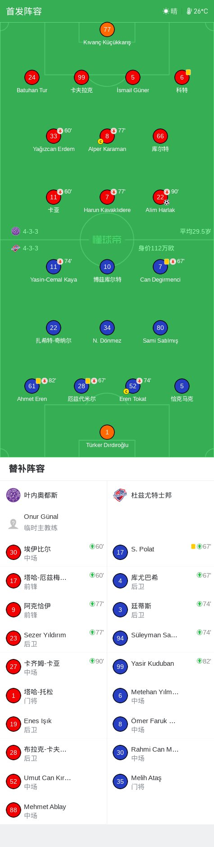214x847 pixels.
Task: Tap goalkeeper number 77 Kıvanç Küçükkarış
Action: click(x=107, y=29)
